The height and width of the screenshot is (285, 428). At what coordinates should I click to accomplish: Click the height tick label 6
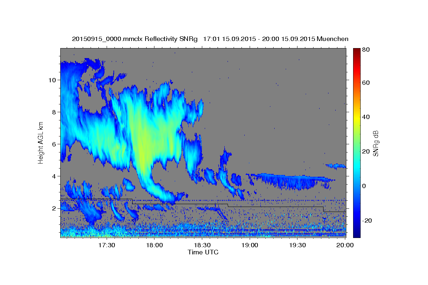54,144
